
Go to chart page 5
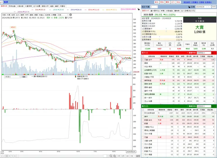12,156
